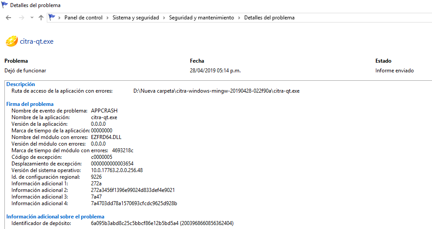This screenshot has height=229, width=432.
Task: Click the citra-qt.exe heading
Action: 37,41
